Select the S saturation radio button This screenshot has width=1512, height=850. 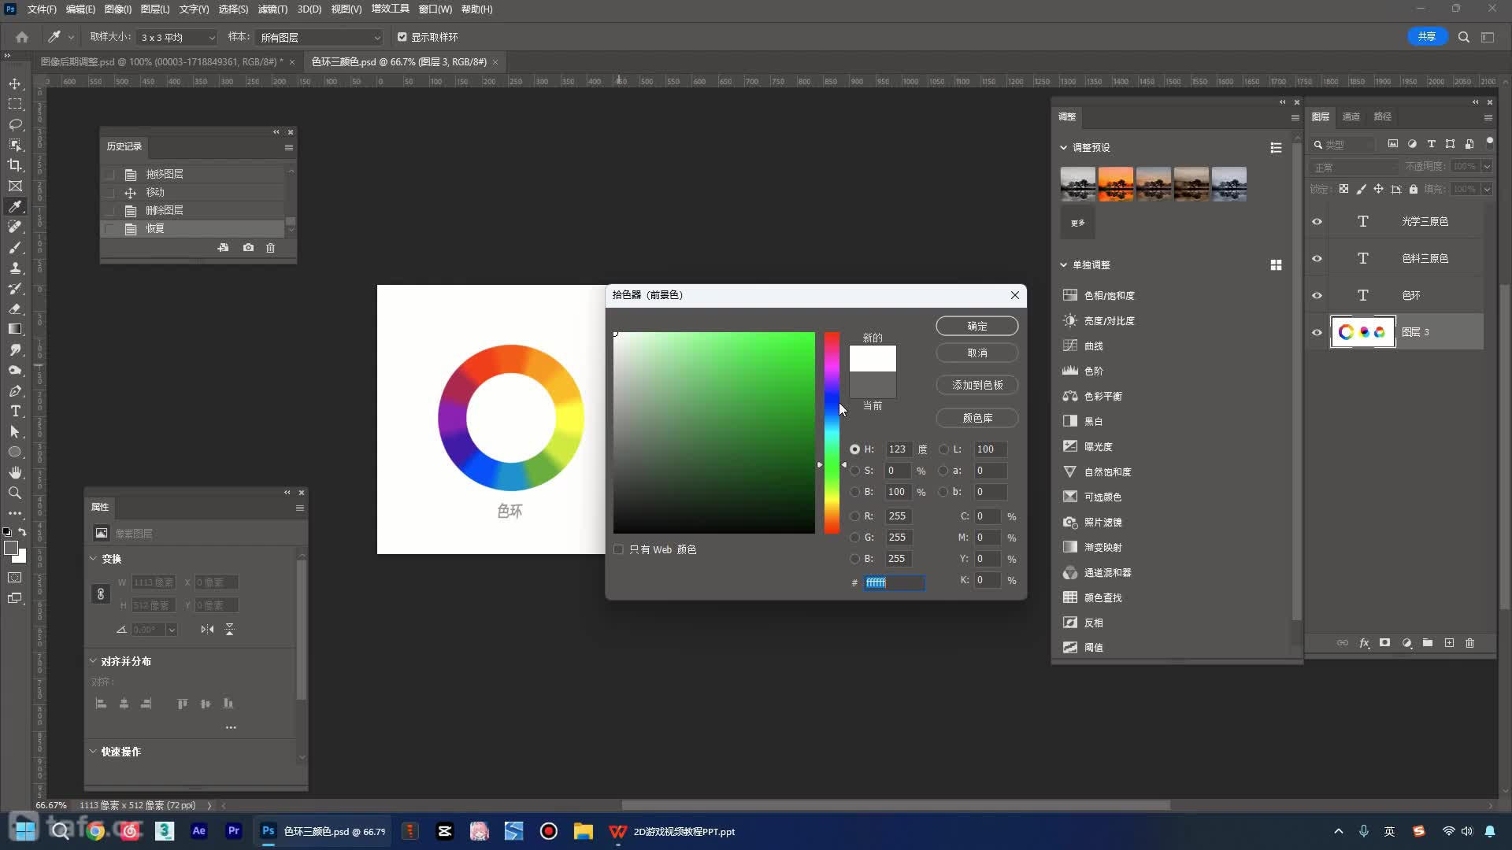(x=854, y=471)
